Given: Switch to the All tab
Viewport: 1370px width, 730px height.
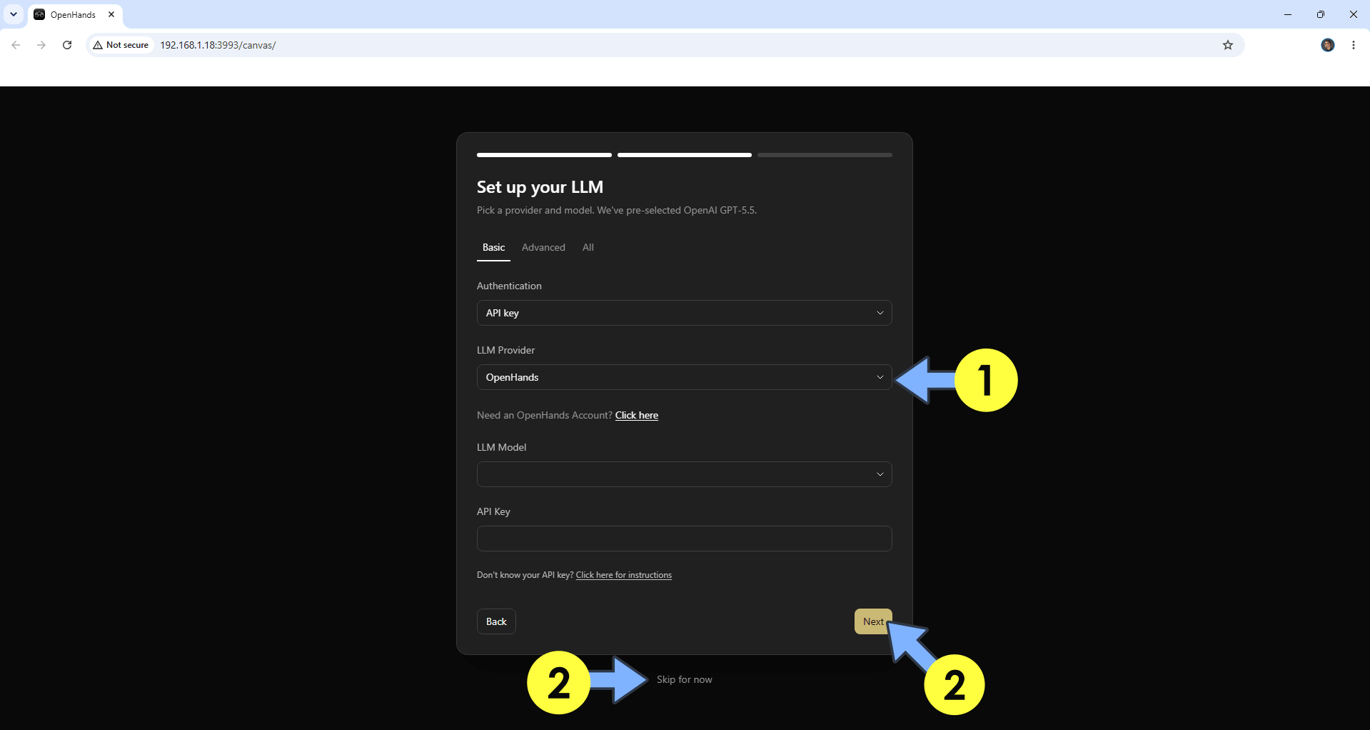Looking at the screenshot, I should [x=588, y=247].
